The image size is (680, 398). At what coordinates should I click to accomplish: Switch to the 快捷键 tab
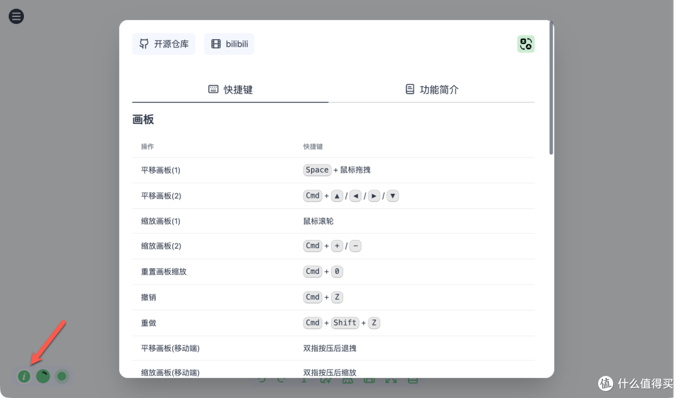tap(230, 90)
